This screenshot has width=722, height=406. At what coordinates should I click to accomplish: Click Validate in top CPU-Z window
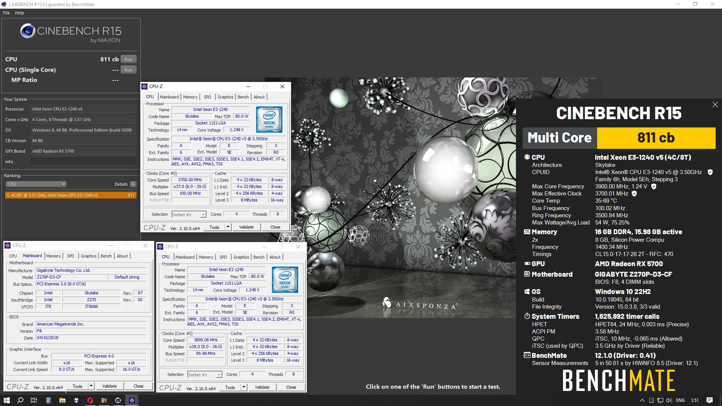[246, 227]
